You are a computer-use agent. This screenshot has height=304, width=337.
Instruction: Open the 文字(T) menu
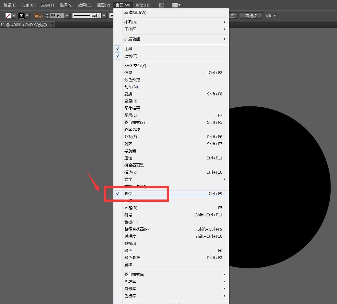[48, 5]
